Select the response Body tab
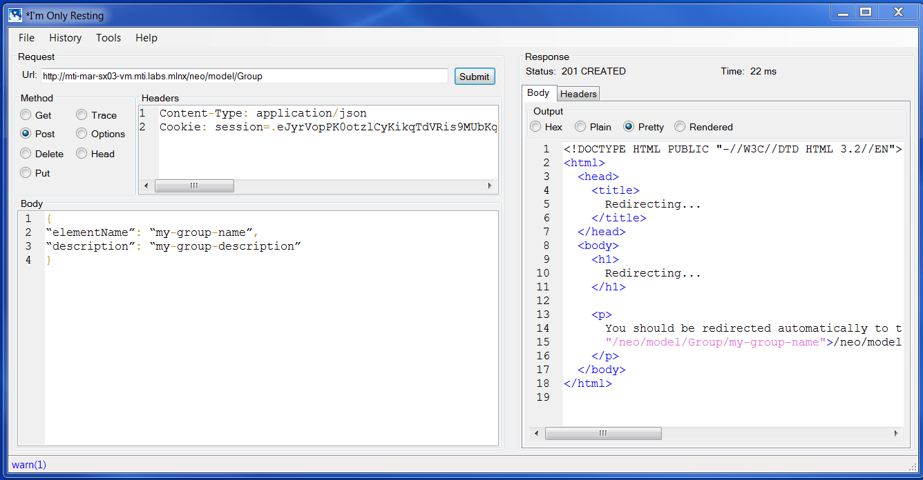This screenshot has height=480, width=923. [x=539, y=93]
